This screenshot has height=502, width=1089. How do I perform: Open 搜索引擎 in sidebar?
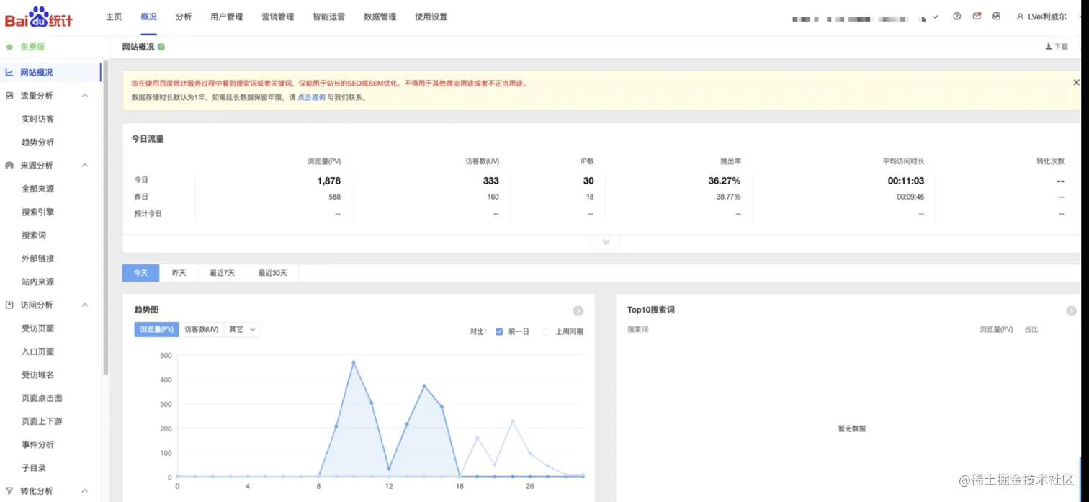[x=38, y=212]
